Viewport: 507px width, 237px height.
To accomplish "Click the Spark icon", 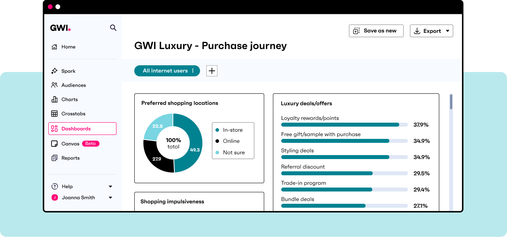I will pyautogui.click(x=54, y=71).
